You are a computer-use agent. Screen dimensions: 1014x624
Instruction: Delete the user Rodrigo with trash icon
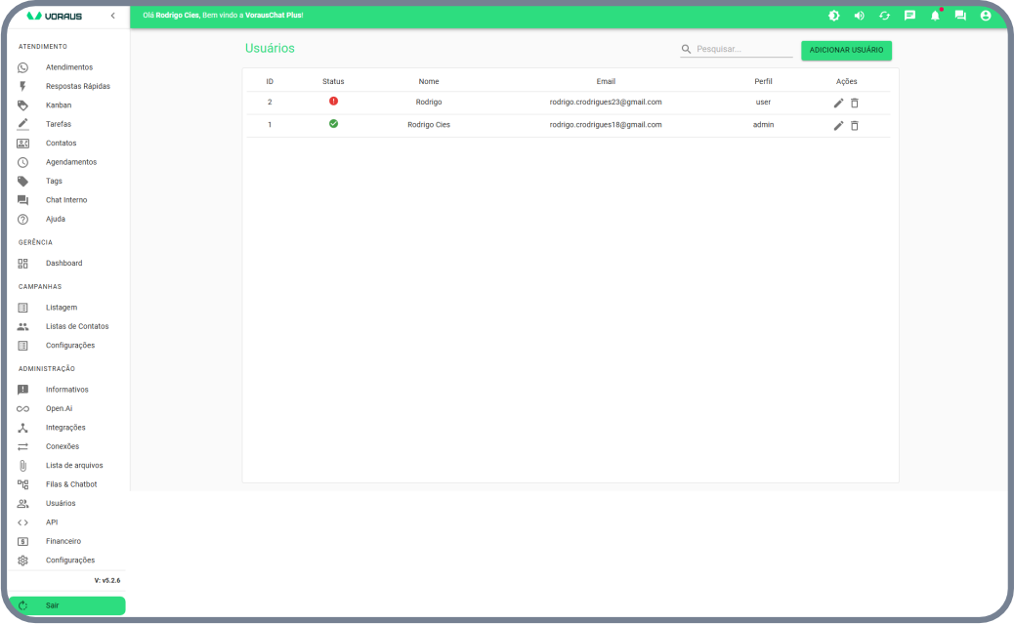tap(855, 103)
